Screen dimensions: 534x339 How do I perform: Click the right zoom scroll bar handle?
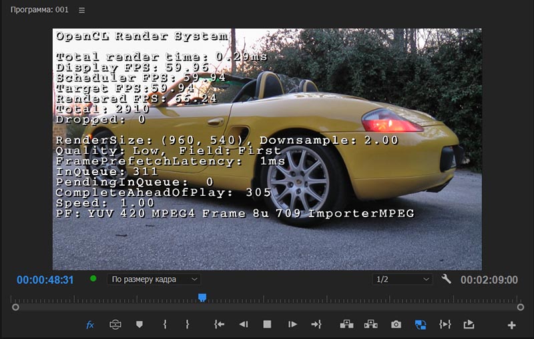521,307
